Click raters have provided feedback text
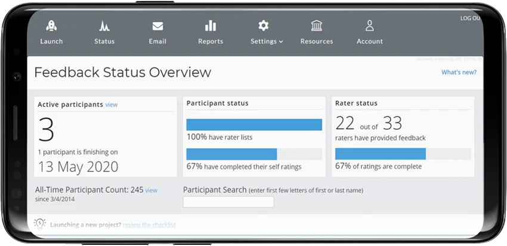507x246 pixels. pos(381,138)
